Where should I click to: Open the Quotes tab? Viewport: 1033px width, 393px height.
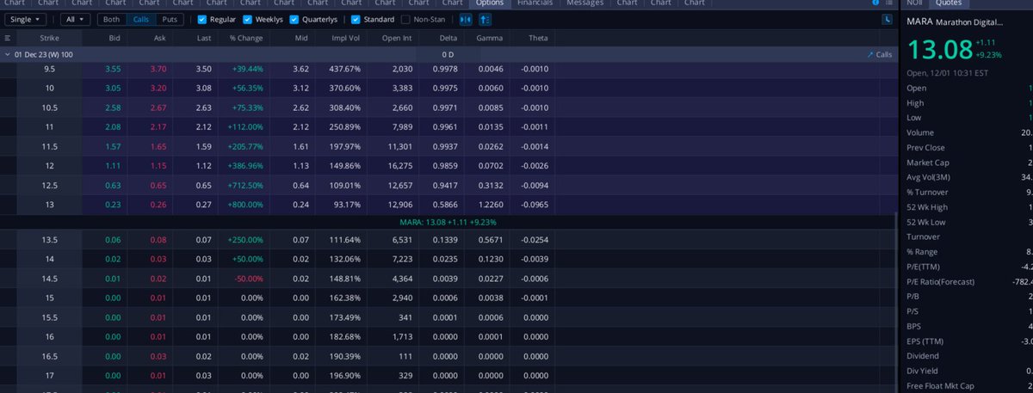click(948, 3)
